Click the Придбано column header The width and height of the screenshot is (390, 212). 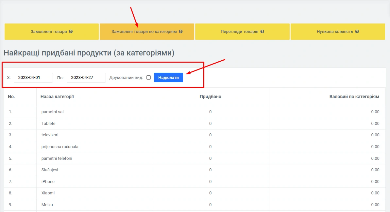(x=211, y=97)
